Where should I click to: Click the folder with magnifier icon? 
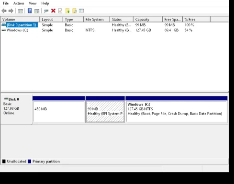click(x=75, y=11)
